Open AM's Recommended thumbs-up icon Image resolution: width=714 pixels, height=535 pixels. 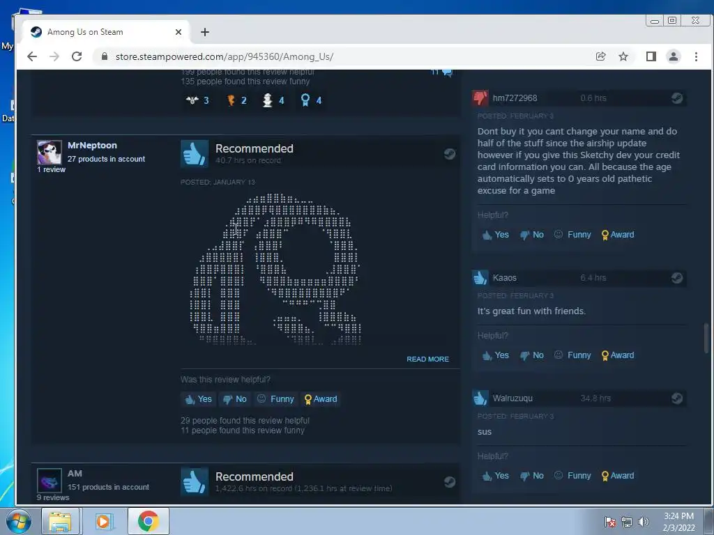[195, 482]
